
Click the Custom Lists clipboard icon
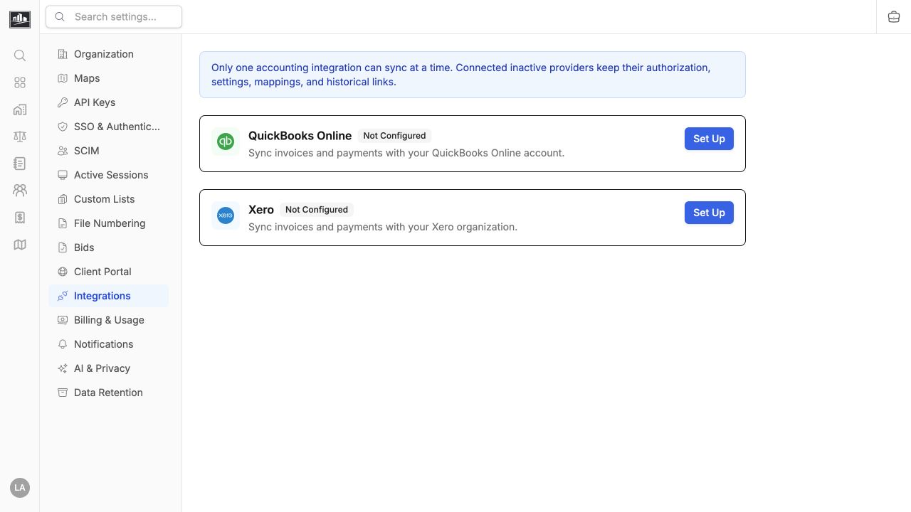[63, 199]
